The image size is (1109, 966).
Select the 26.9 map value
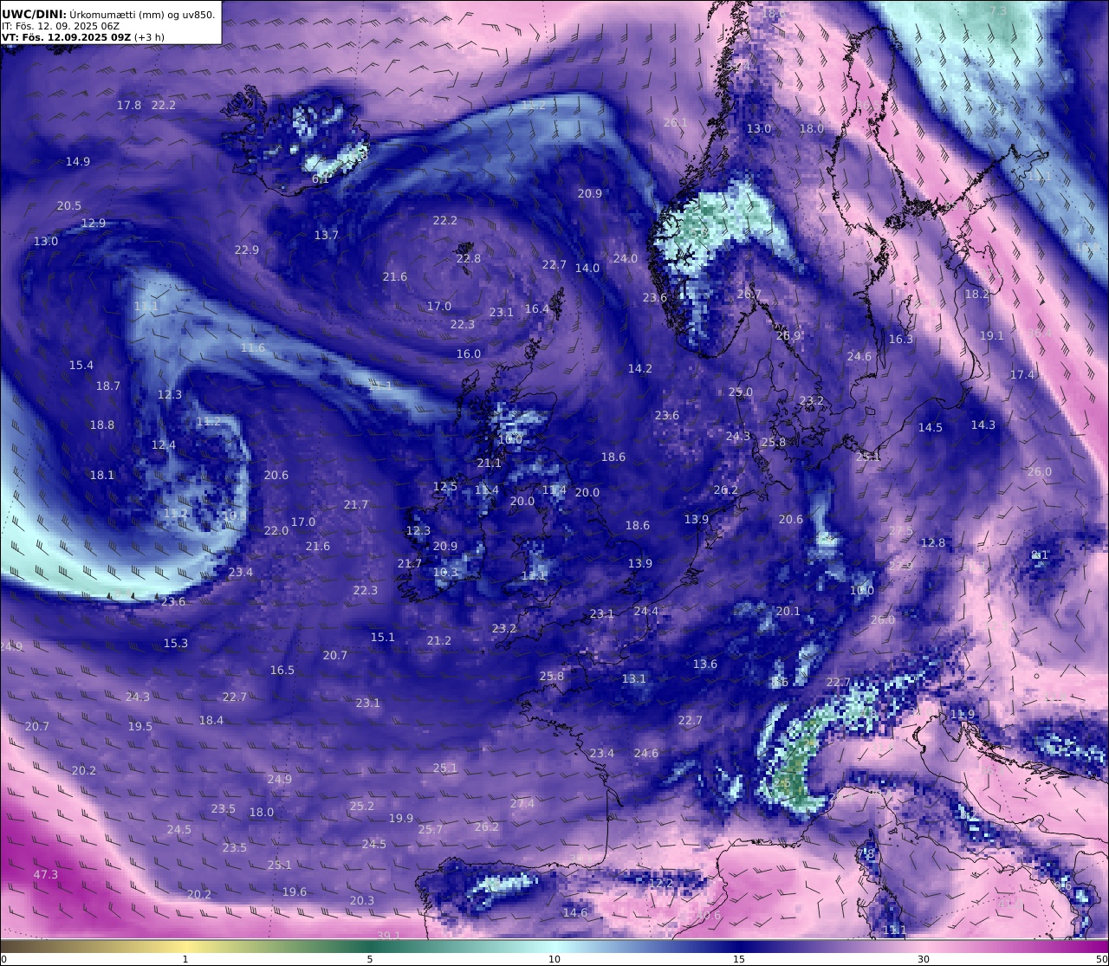click(x=788, y=336)
